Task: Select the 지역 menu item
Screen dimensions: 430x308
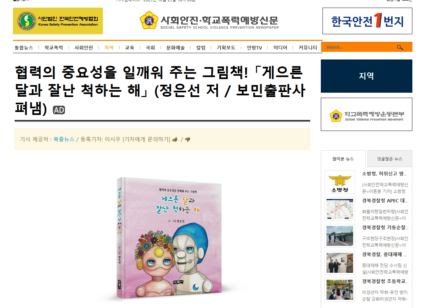Action: point(109,48)
